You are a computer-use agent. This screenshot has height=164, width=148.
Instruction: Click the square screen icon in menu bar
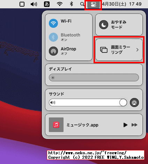22,4
